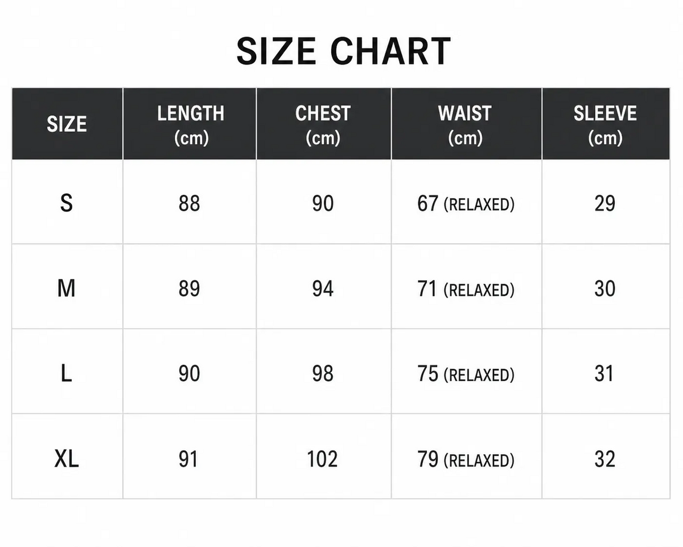Click the S size row label

tap(67, 203)
